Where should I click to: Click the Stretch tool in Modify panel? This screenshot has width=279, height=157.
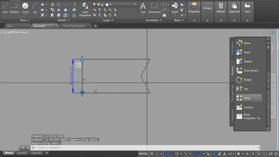52,15
